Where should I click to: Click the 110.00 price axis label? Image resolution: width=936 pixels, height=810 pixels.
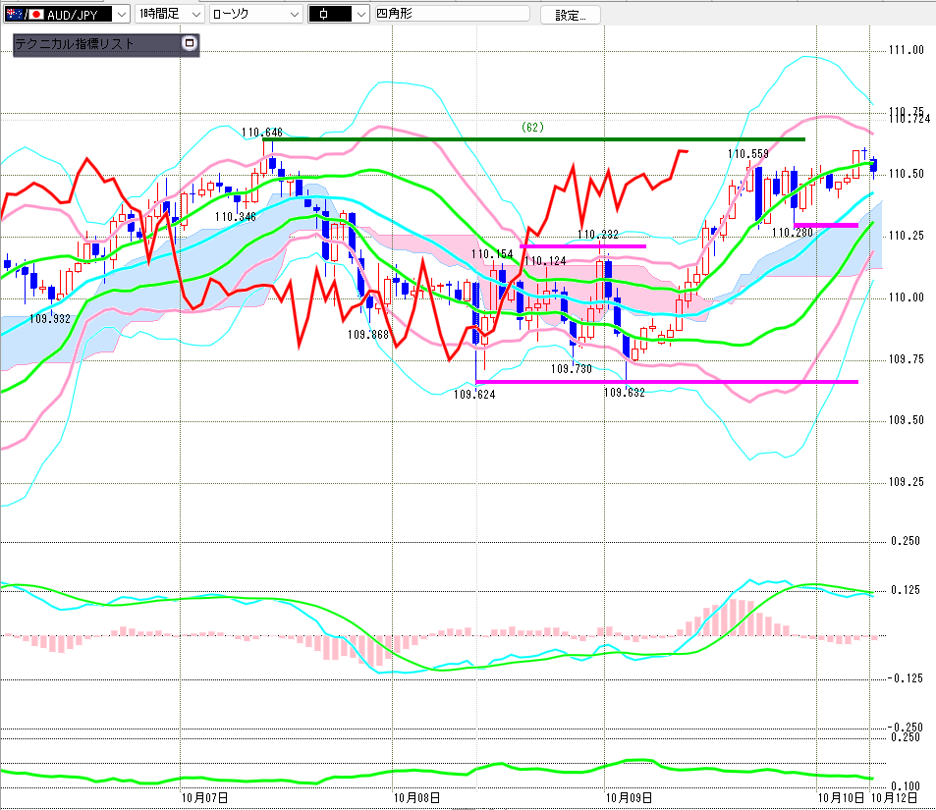pos(907,297)
